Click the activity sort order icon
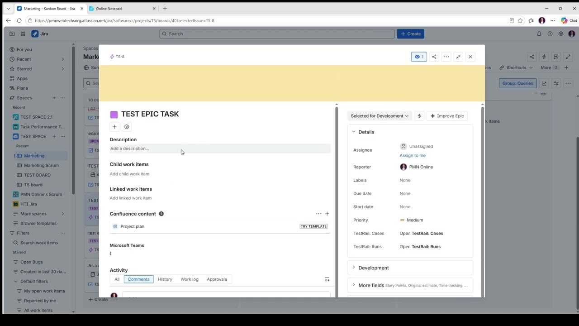This screenshot has width=579, height=326. click(x=327, y=279)
